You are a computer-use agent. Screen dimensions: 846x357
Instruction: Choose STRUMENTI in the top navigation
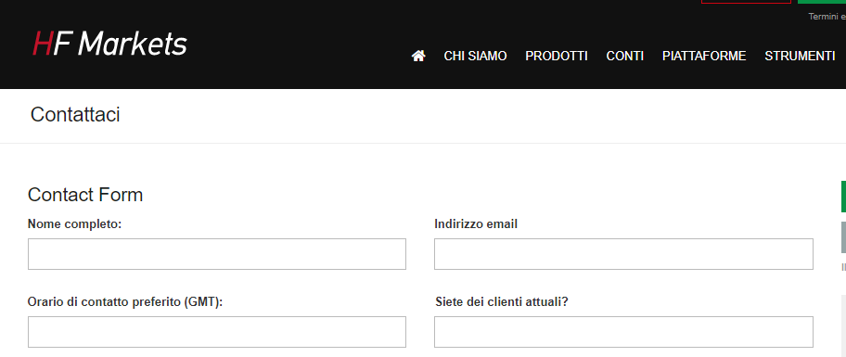pos(800,56)
